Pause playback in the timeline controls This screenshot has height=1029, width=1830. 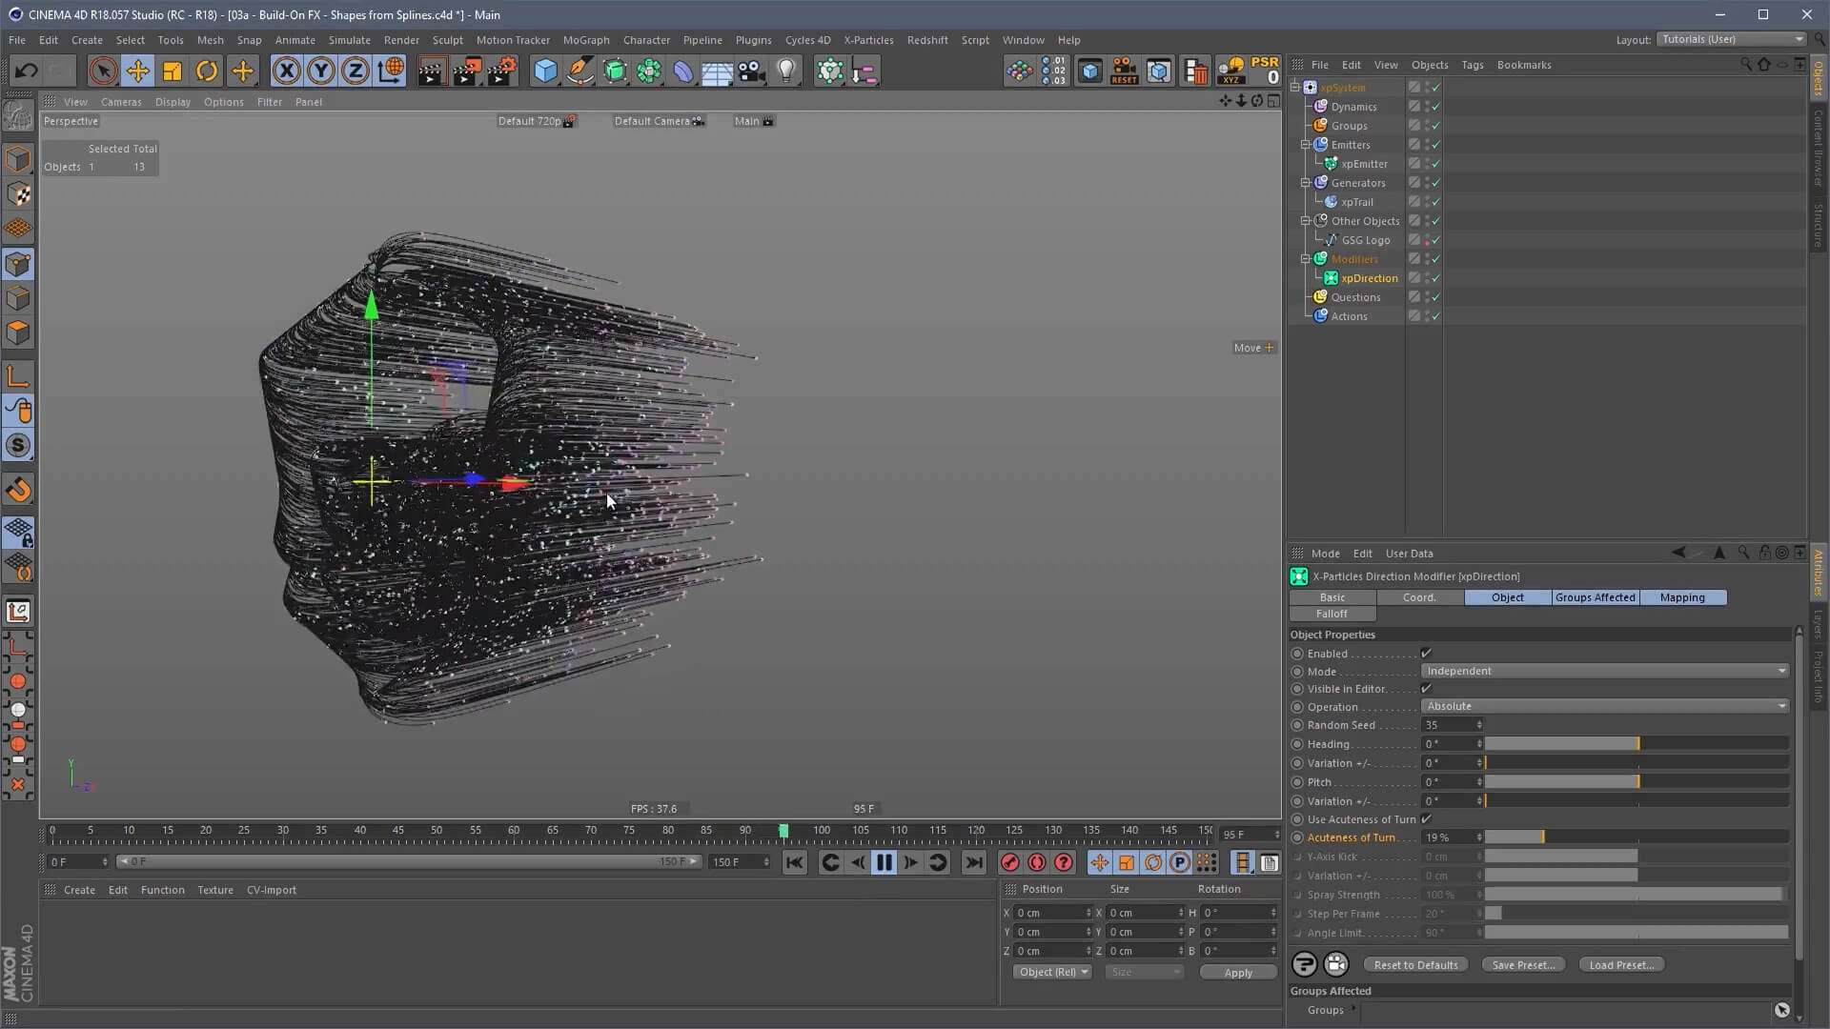click(x=884, y=862)
